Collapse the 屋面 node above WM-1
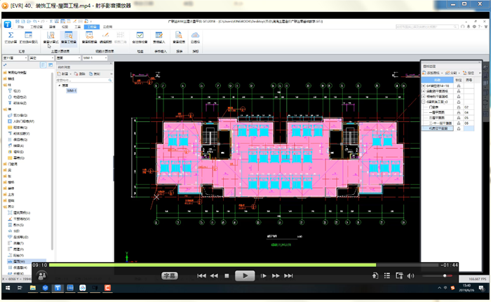491x302 pixels. point(60,85)
